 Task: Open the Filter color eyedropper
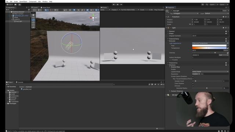click(x=228, y=45)
